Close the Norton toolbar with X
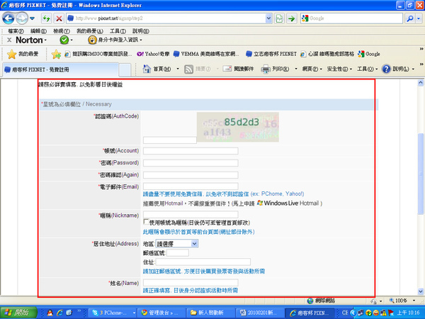Image resolution: width=425 pixels, height=319 pixels. pos(9,40)
